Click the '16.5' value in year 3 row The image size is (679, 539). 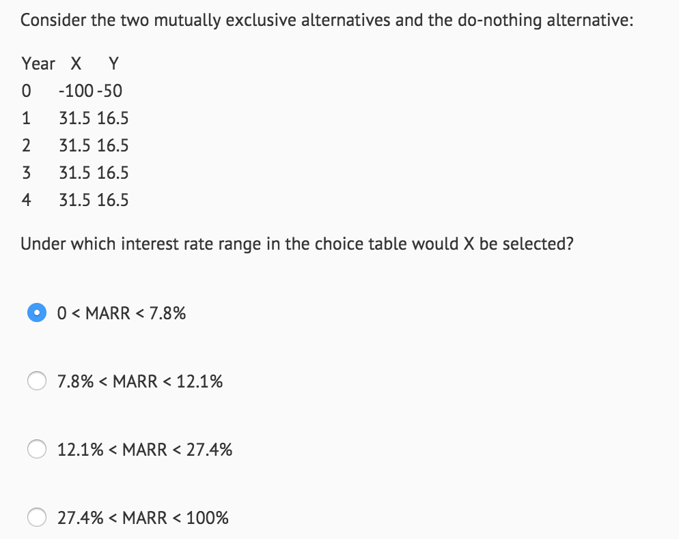116,173
